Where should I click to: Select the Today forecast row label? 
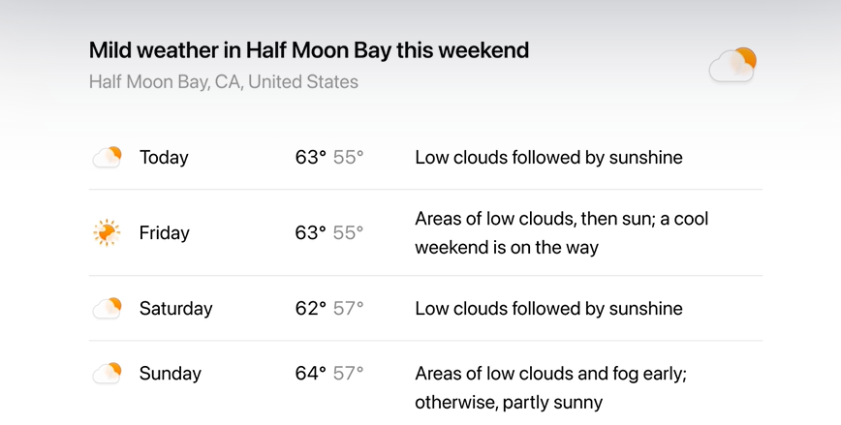[x=164, y=158]
